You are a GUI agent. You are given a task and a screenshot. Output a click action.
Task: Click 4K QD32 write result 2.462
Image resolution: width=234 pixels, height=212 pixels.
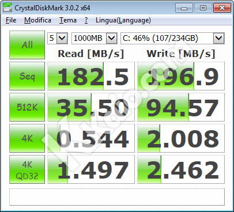click(x=181, y=169)
